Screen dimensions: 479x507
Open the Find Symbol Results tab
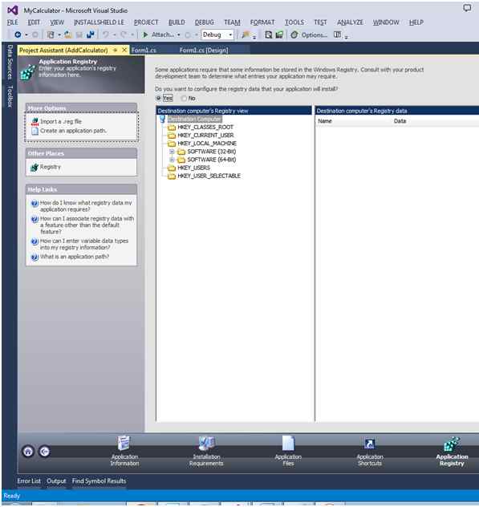(x=99, y=481)
